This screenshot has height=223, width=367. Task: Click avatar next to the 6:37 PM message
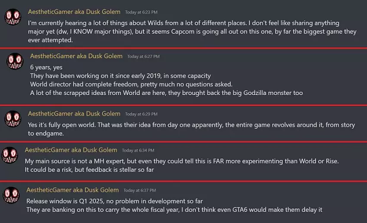pos(11,194)
